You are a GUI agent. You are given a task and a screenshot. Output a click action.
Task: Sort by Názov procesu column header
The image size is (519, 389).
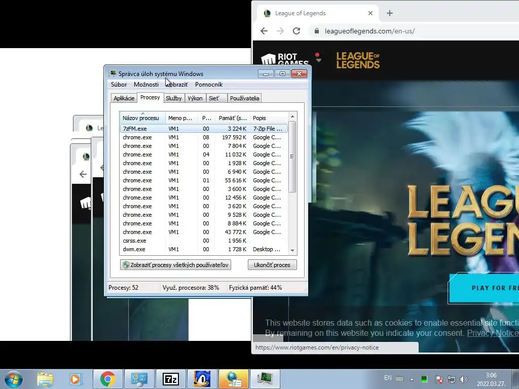click(142, 118)
